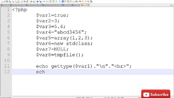Select the active red-icon document tab
The width and height of the screenshot is (174, 98).
[85, 5]
